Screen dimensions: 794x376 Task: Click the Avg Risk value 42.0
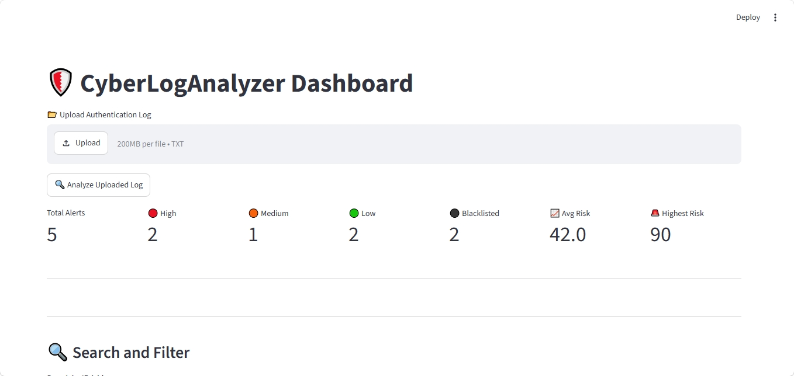pyautogui.click(x=568, y=235)
